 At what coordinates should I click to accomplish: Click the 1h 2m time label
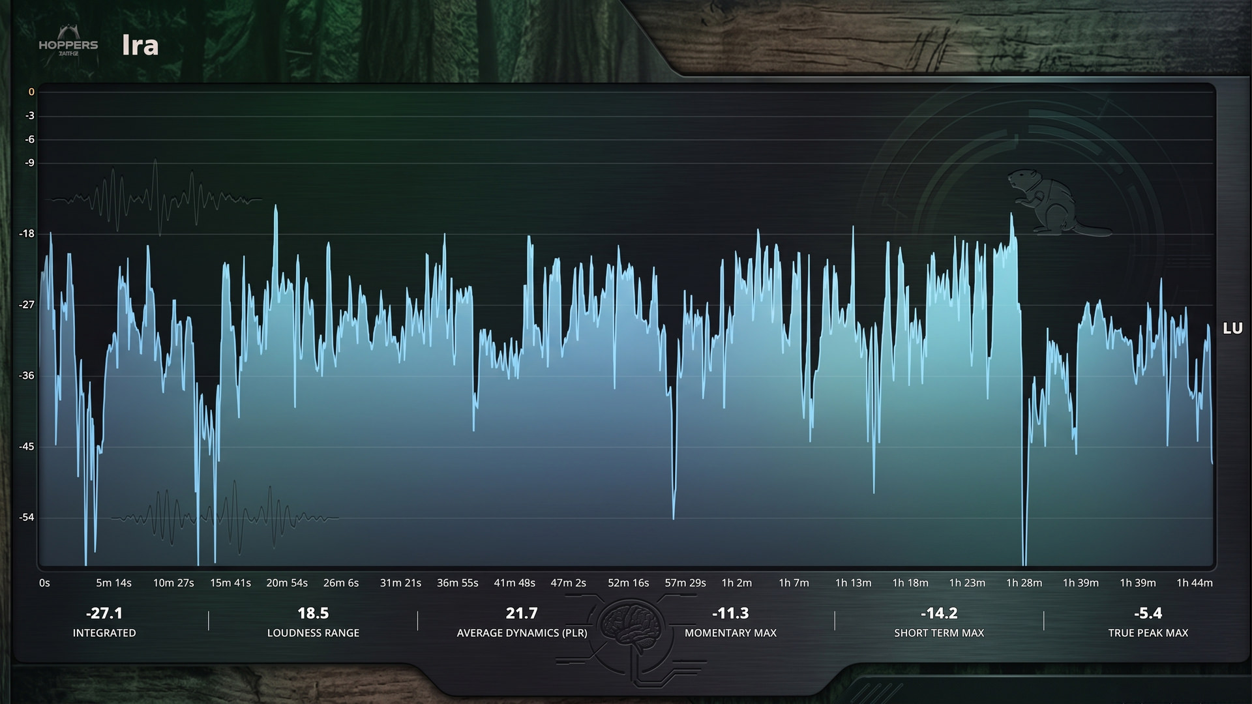pos(737,583)
